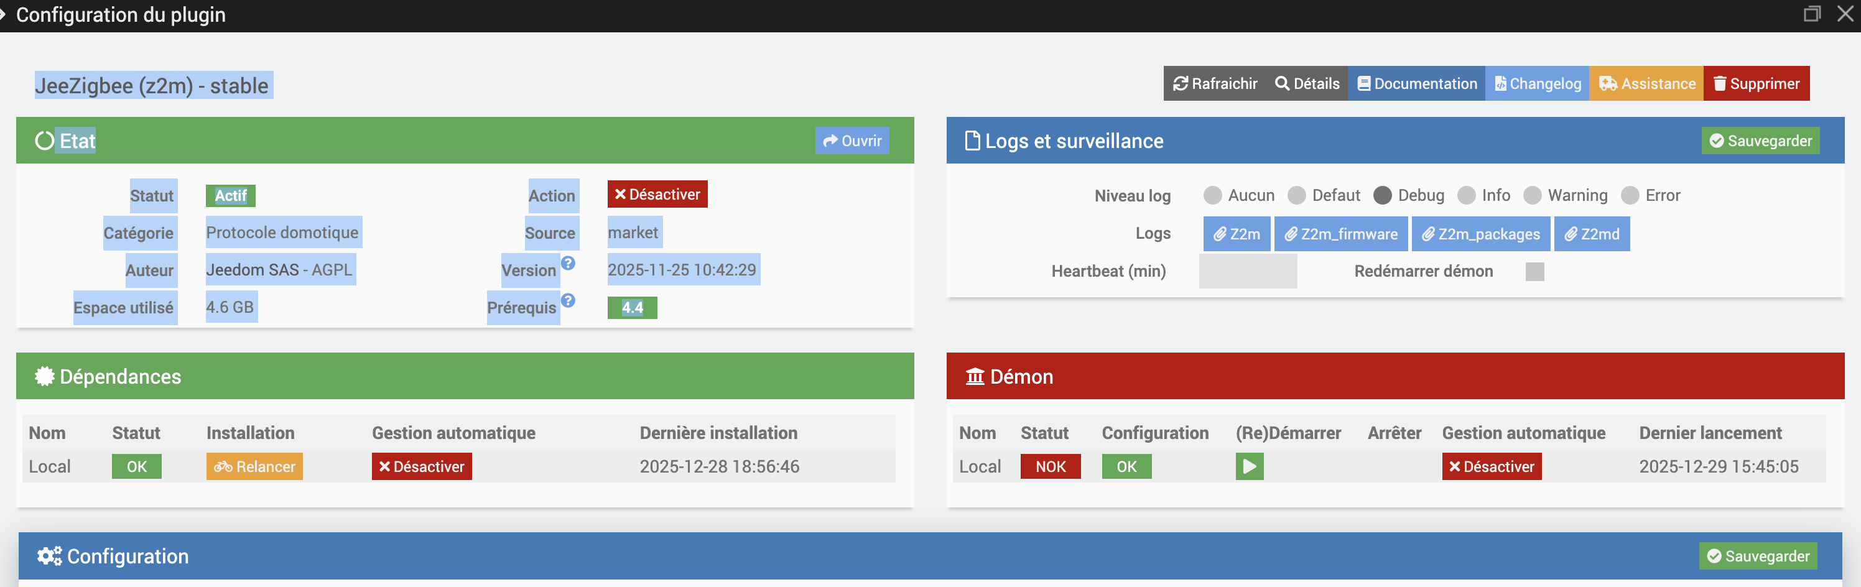This screenshot has height=587, width=1861.
Task: Disable automatic management of dependencies
Action: [x=422, y=467]
